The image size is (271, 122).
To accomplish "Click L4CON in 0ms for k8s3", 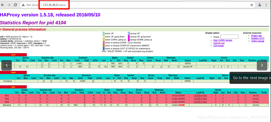I will pos(200,102).
